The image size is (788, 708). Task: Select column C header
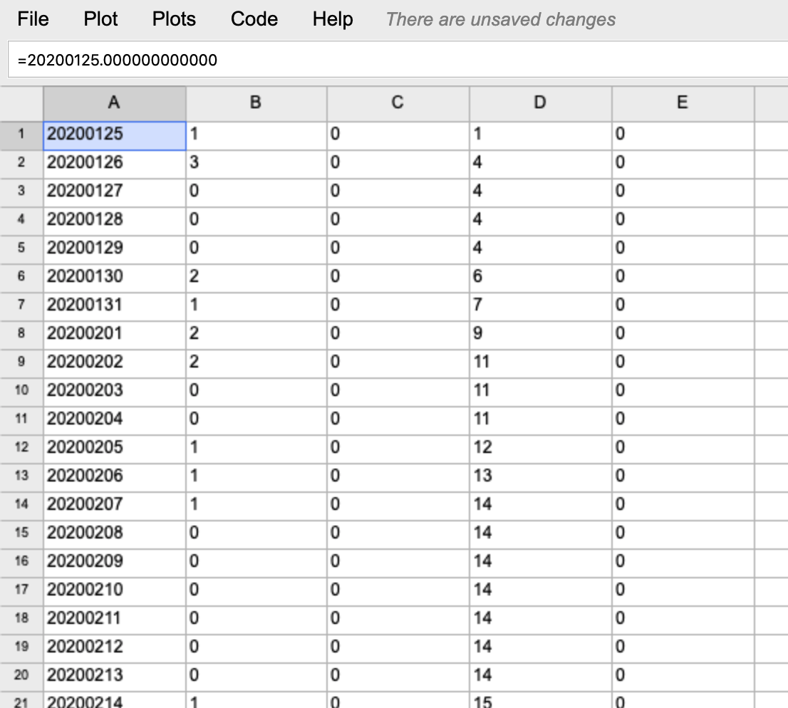pyautogui.click(x=398, y=103)
